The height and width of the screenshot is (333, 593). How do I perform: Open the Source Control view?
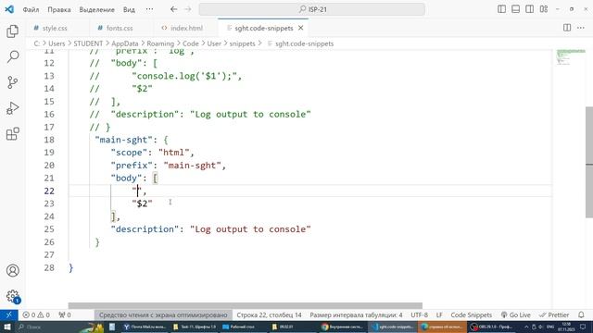[12, 82]
